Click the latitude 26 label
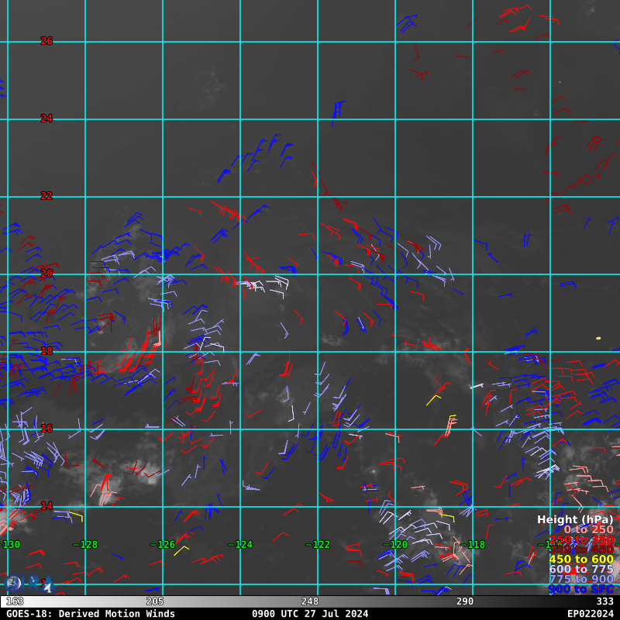The image size is (620, 620). pos(46,41)
